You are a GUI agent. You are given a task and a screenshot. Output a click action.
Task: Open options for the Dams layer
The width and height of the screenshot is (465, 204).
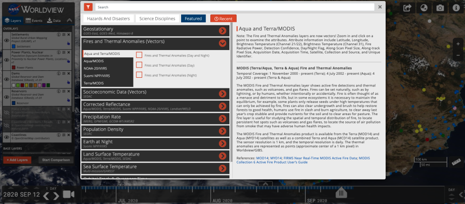[64, 73]
